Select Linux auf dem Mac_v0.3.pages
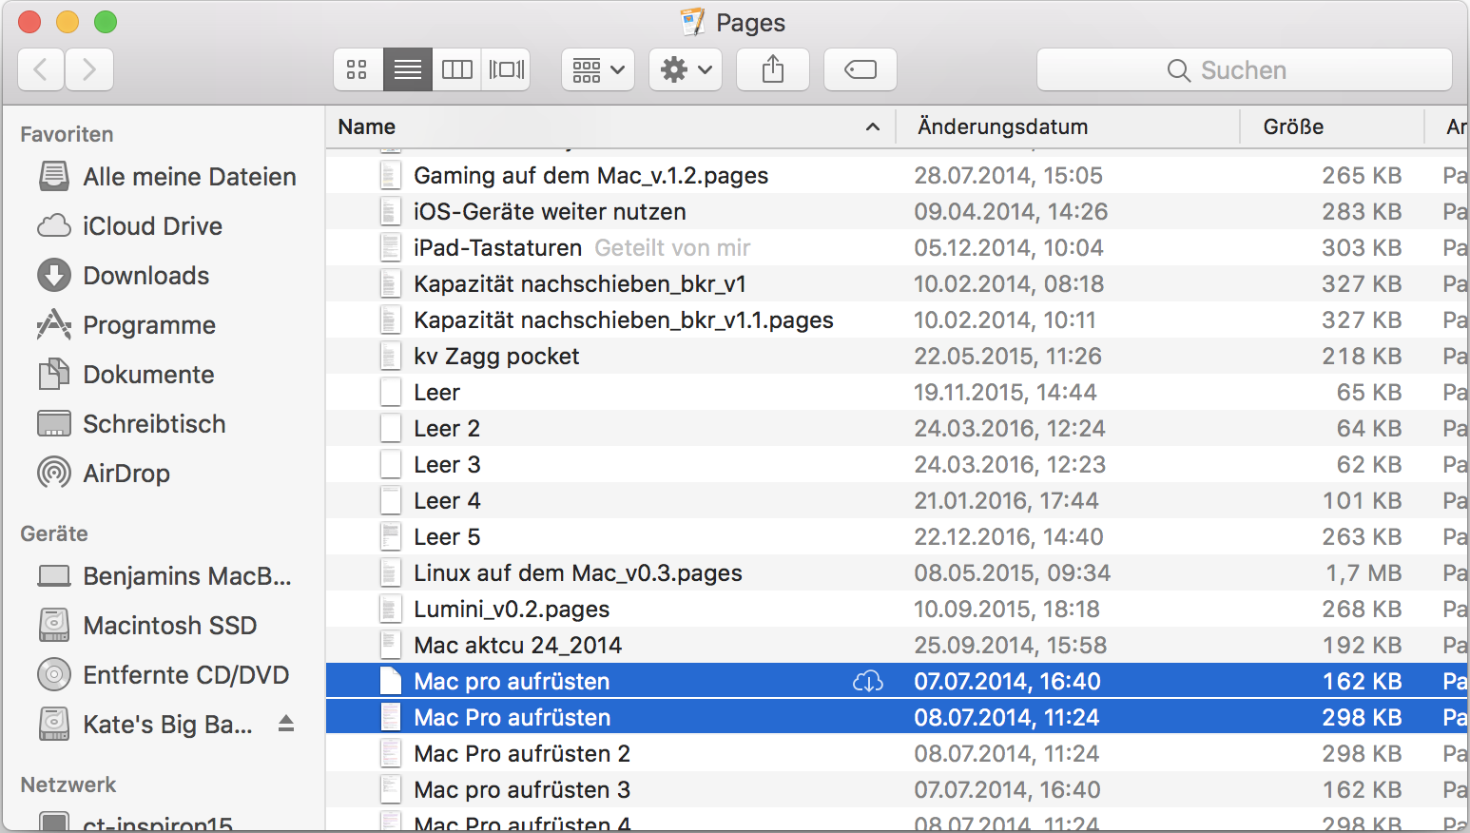The height and width of the screenshot is (833, 1470). tap(577, 573)
